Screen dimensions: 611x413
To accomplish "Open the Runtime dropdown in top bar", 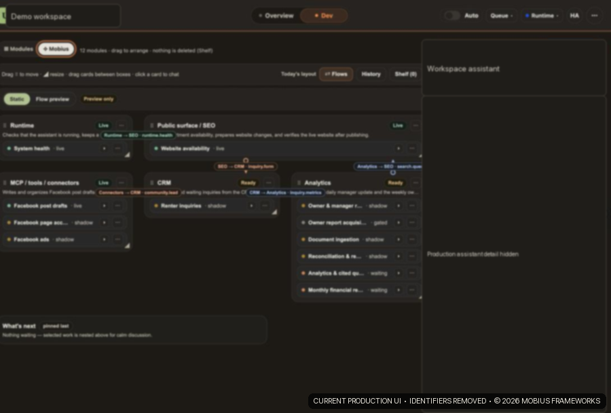I will pyautogui.click(x=542, y=16).
